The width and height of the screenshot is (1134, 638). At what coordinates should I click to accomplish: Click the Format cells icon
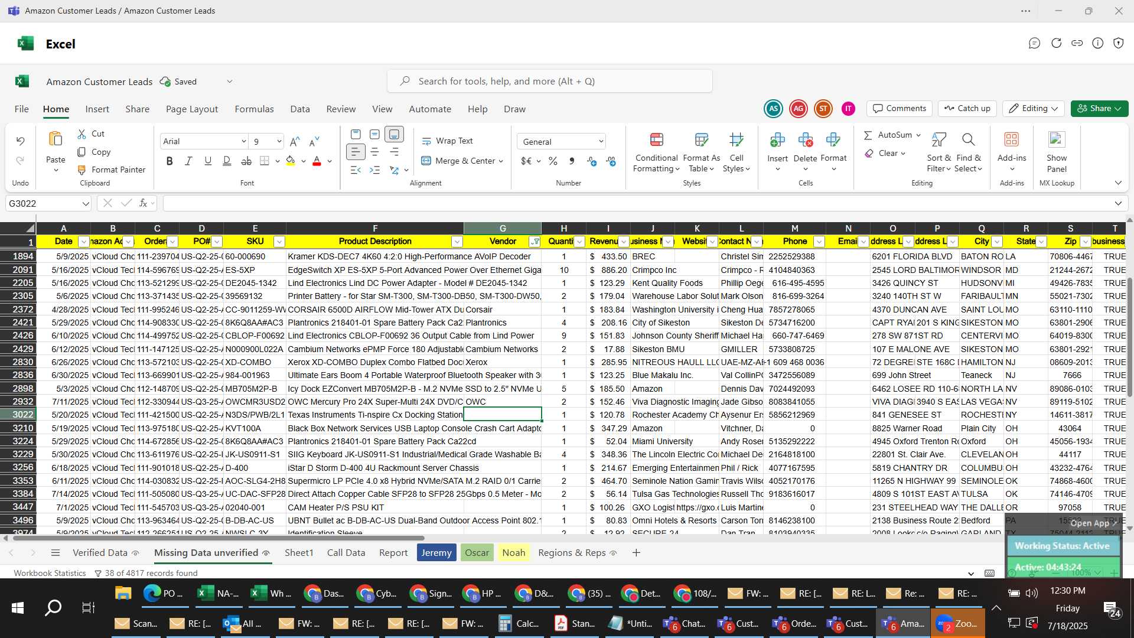833,140
